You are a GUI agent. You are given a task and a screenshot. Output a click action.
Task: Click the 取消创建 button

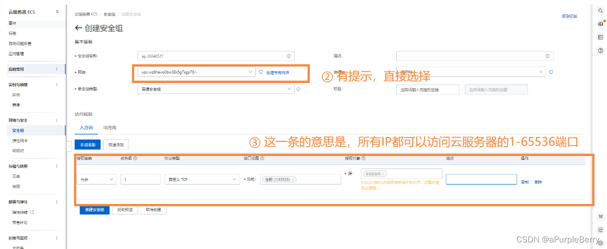(x=153, y=209)
